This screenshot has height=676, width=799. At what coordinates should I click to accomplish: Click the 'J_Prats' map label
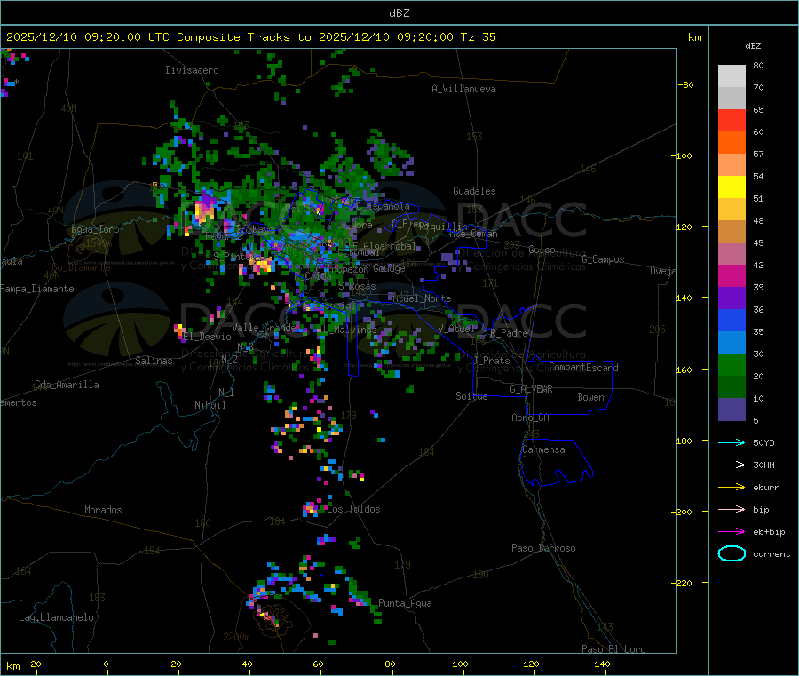click(491, 361)
